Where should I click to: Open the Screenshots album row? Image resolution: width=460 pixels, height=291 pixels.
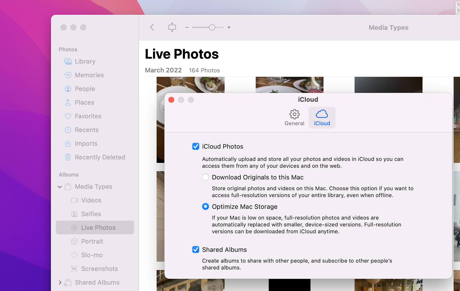tap(95, 269)
